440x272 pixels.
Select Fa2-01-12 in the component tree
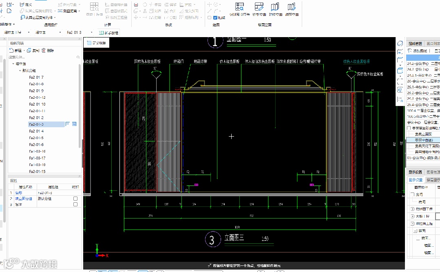pos(37,97)
